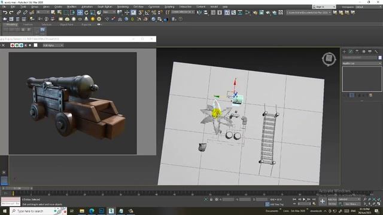Open the Hierarchy tab in command panel
Viewport: 383px width, 215px height.
(x=357, y=51)
